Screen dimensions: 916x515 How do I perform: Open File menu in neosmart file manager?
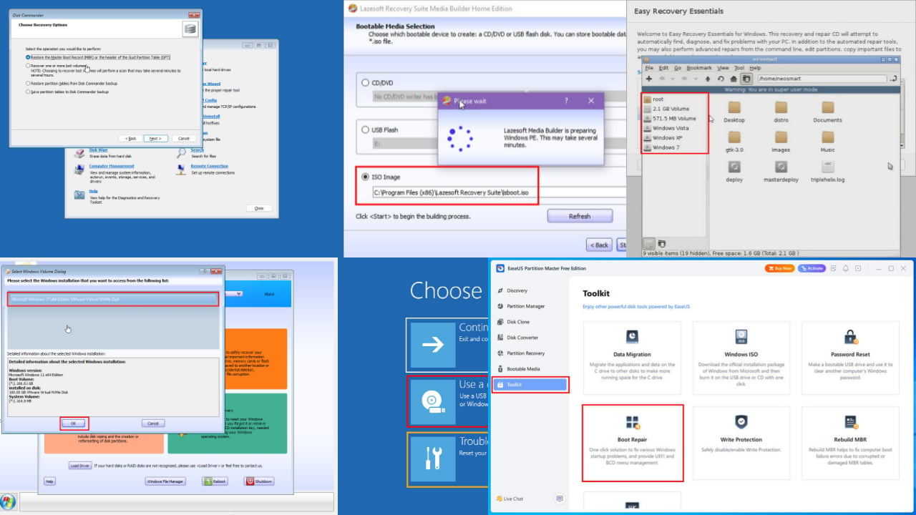[649, 68]
